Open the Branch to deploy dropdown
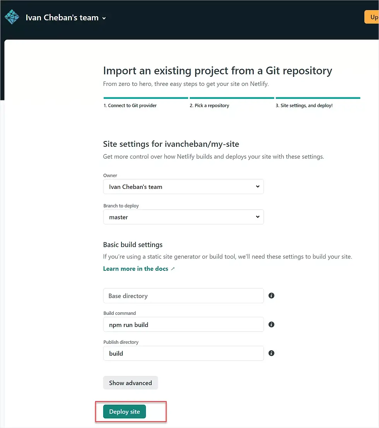 coord(183,217)
